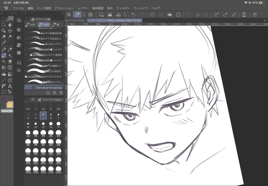Select the Correct line tool

point(10,92)
